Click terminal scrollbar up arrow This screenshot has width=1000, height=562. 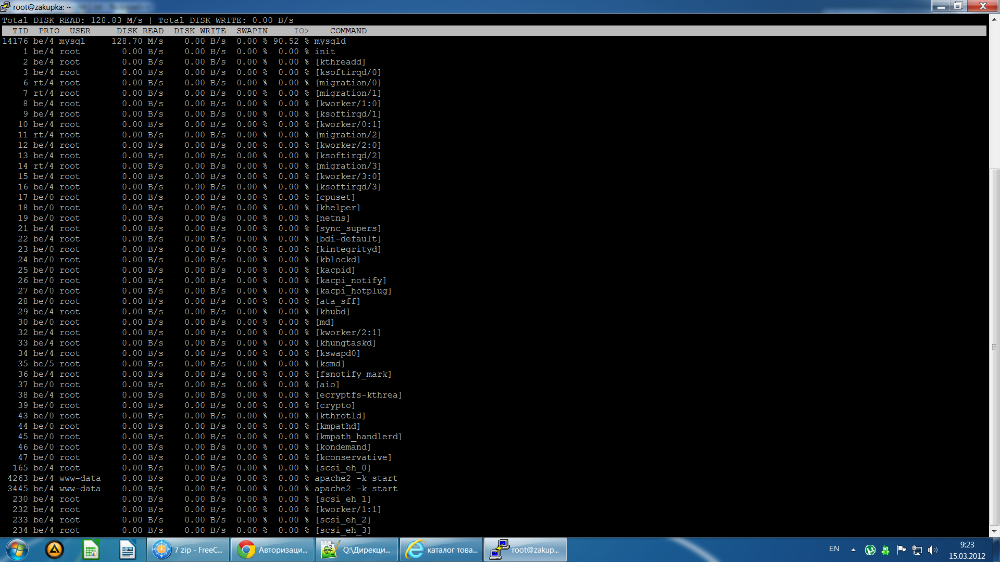point(994,19)
